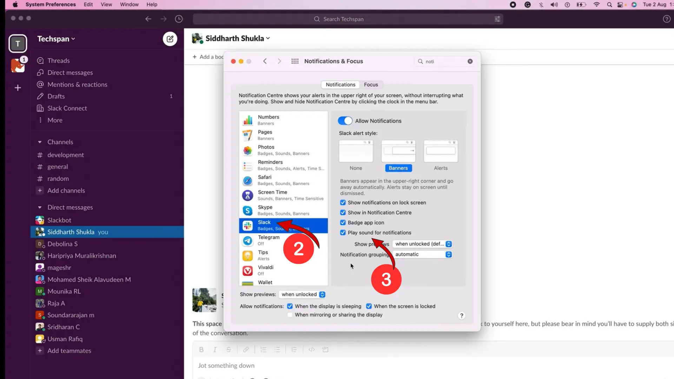The image size is (674, 379).
Task: Open the Edit menu
Action: [88, 5]
